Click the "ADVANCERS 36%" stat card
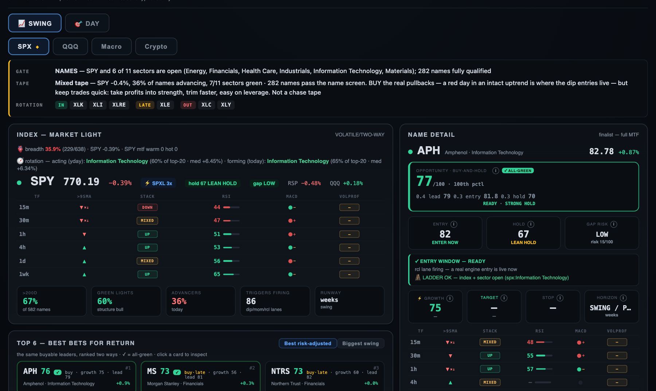 200,301
